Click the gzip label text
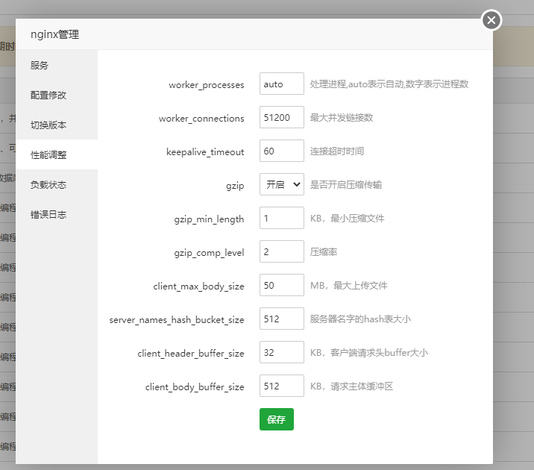 click(235, 186)
